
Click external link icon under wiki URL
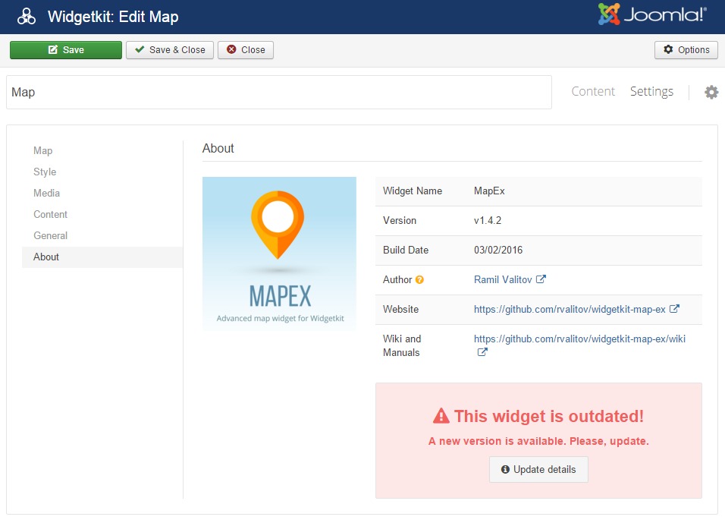tap(482, 352)
